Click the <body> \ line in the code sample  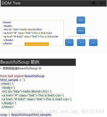(8, 88)
